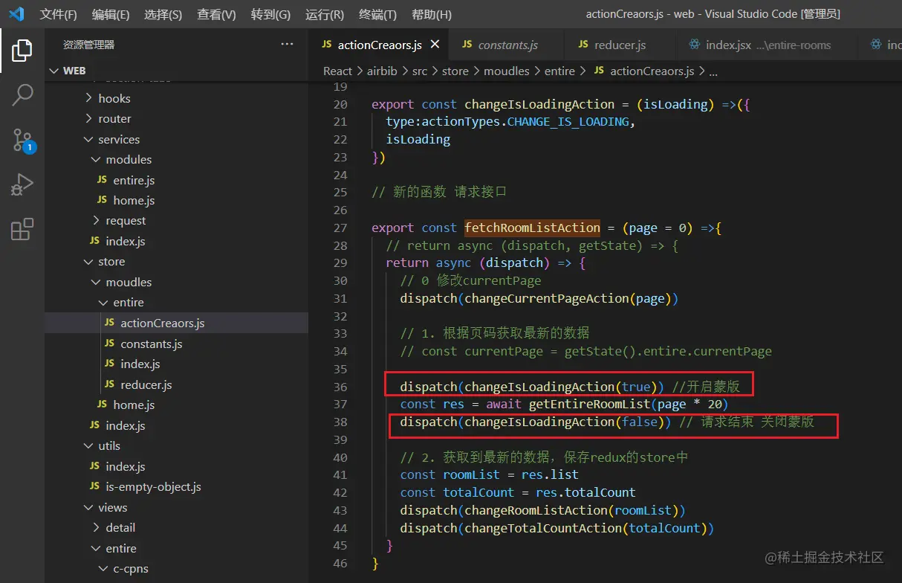
Task: Click src breadcrumb segment
Action: point(420,71)
